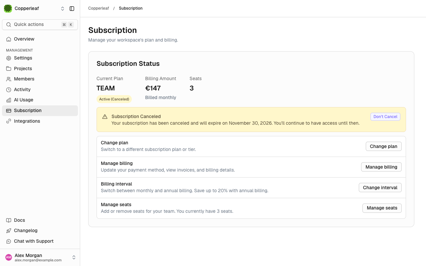
Task: Click the Copperleaf workspace logo
Action: pyautogui.click(x=8, y=9)
